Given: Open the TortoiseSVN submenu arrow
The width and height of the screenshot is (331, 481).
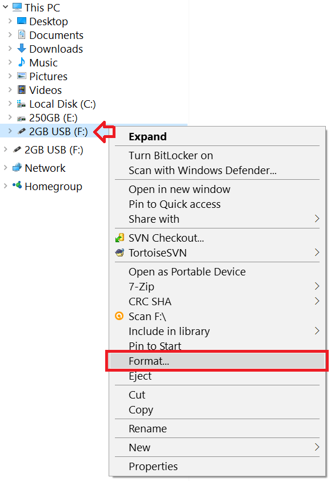Looking at the screenshot, I should point(316,253).
